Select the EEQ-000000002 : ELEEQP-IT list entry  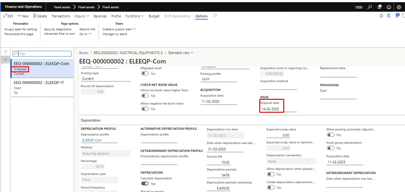(x=42, y=87)
